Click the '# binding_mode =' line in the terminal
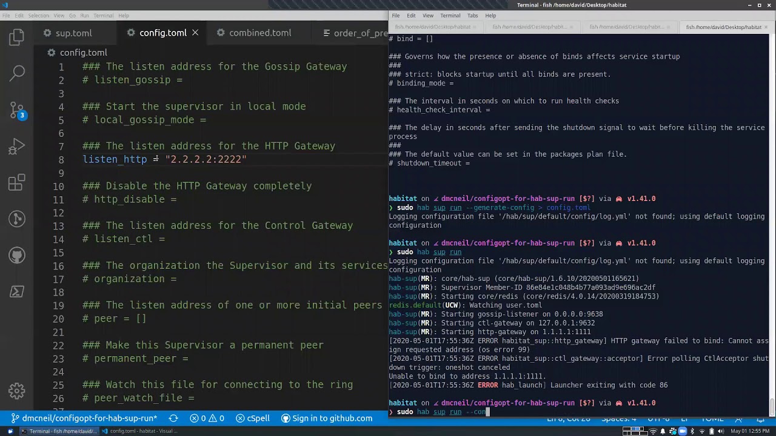This screenshot has height=436, width=776. (421, 84)
